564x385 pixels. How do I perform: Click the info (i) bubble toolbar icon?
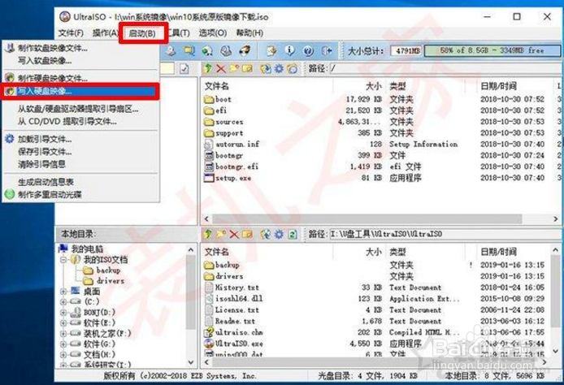click(x=289, y=50)
